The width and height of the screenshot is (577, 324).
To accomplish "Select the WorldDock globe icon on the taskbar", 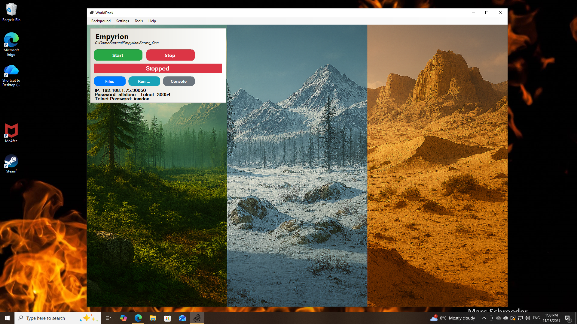I will click(197, 318).
